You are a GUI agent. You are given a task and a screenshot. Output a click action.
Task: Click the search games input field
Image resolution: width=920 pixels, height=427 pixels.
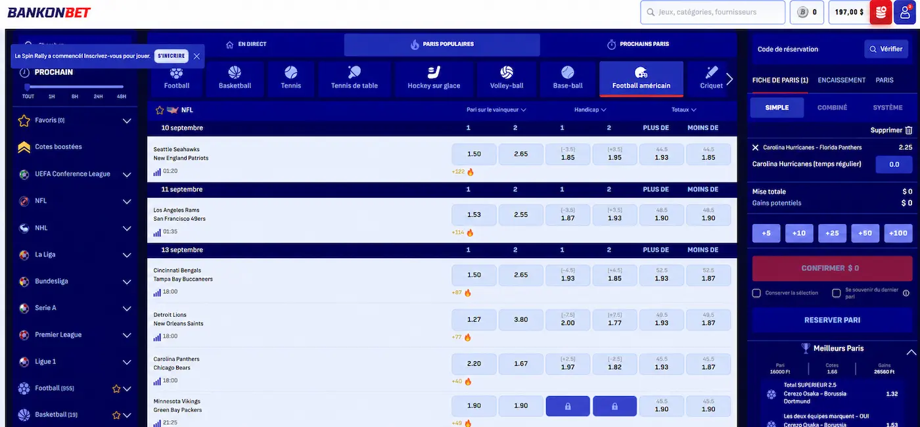coord(713,12)
